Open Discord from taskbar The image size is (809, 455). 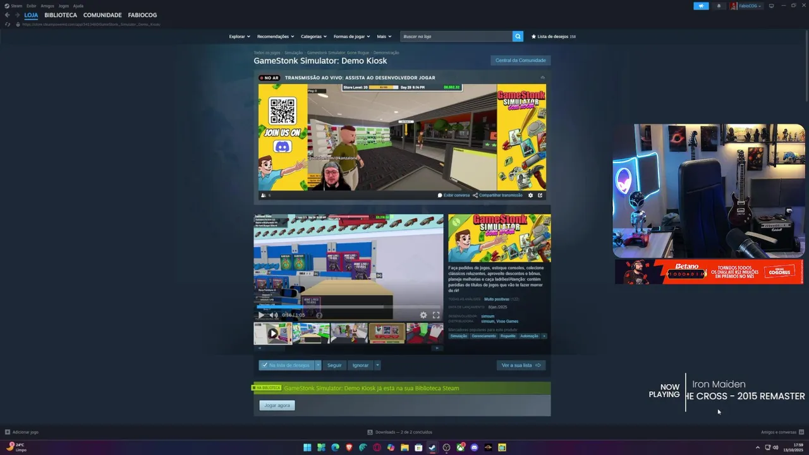pos(474,447)
